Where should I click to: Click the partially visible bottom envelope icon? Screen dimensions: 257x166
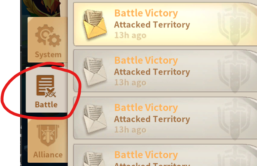tap(95, 159)
